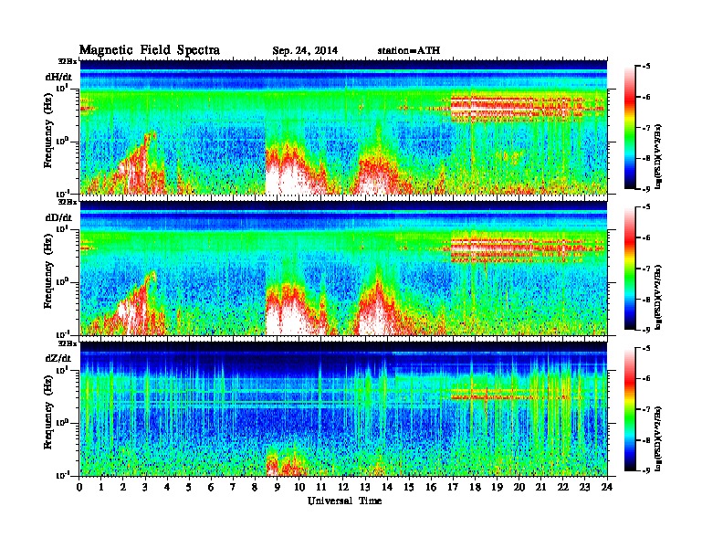This screenshot has height=559, width=723.
Task: Click the -7 value on dD/dt color scale
Action: click(x=646, y=269)
